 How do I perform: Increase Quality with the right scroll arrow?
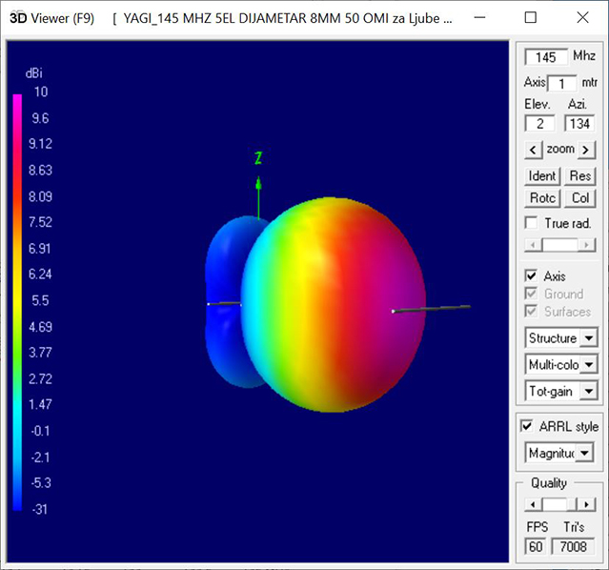click(588, 504)
